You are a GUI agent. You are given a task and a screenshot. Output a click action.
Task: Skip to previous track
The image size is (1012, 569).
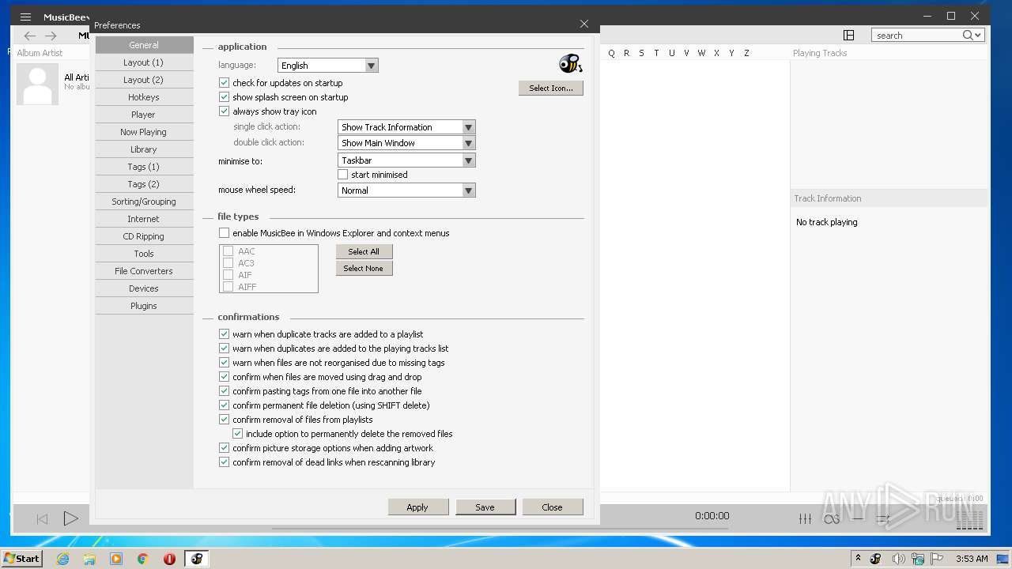[x=43, y=519]
